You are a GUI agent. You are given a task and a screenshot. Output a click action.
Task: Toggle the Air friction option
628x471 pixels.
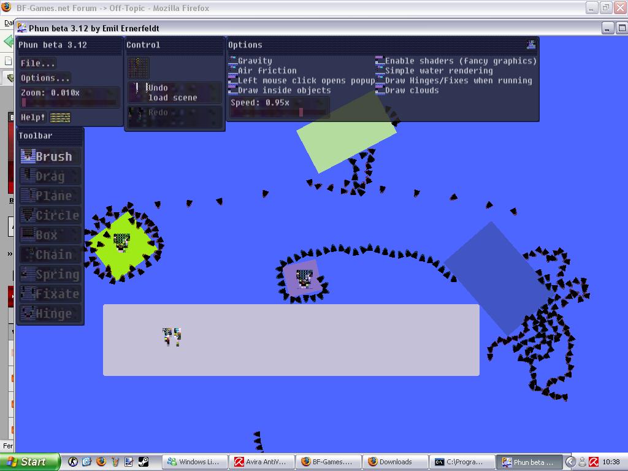coord(262,71)
